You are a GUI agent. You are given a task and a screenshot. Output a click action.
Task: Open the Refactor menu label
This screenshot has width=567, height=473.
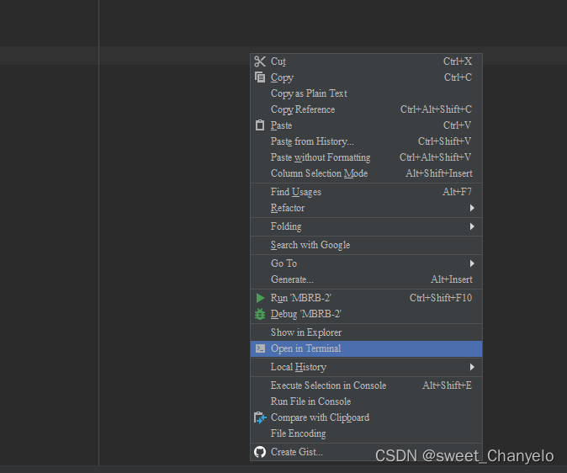click(x=288, y=208)
